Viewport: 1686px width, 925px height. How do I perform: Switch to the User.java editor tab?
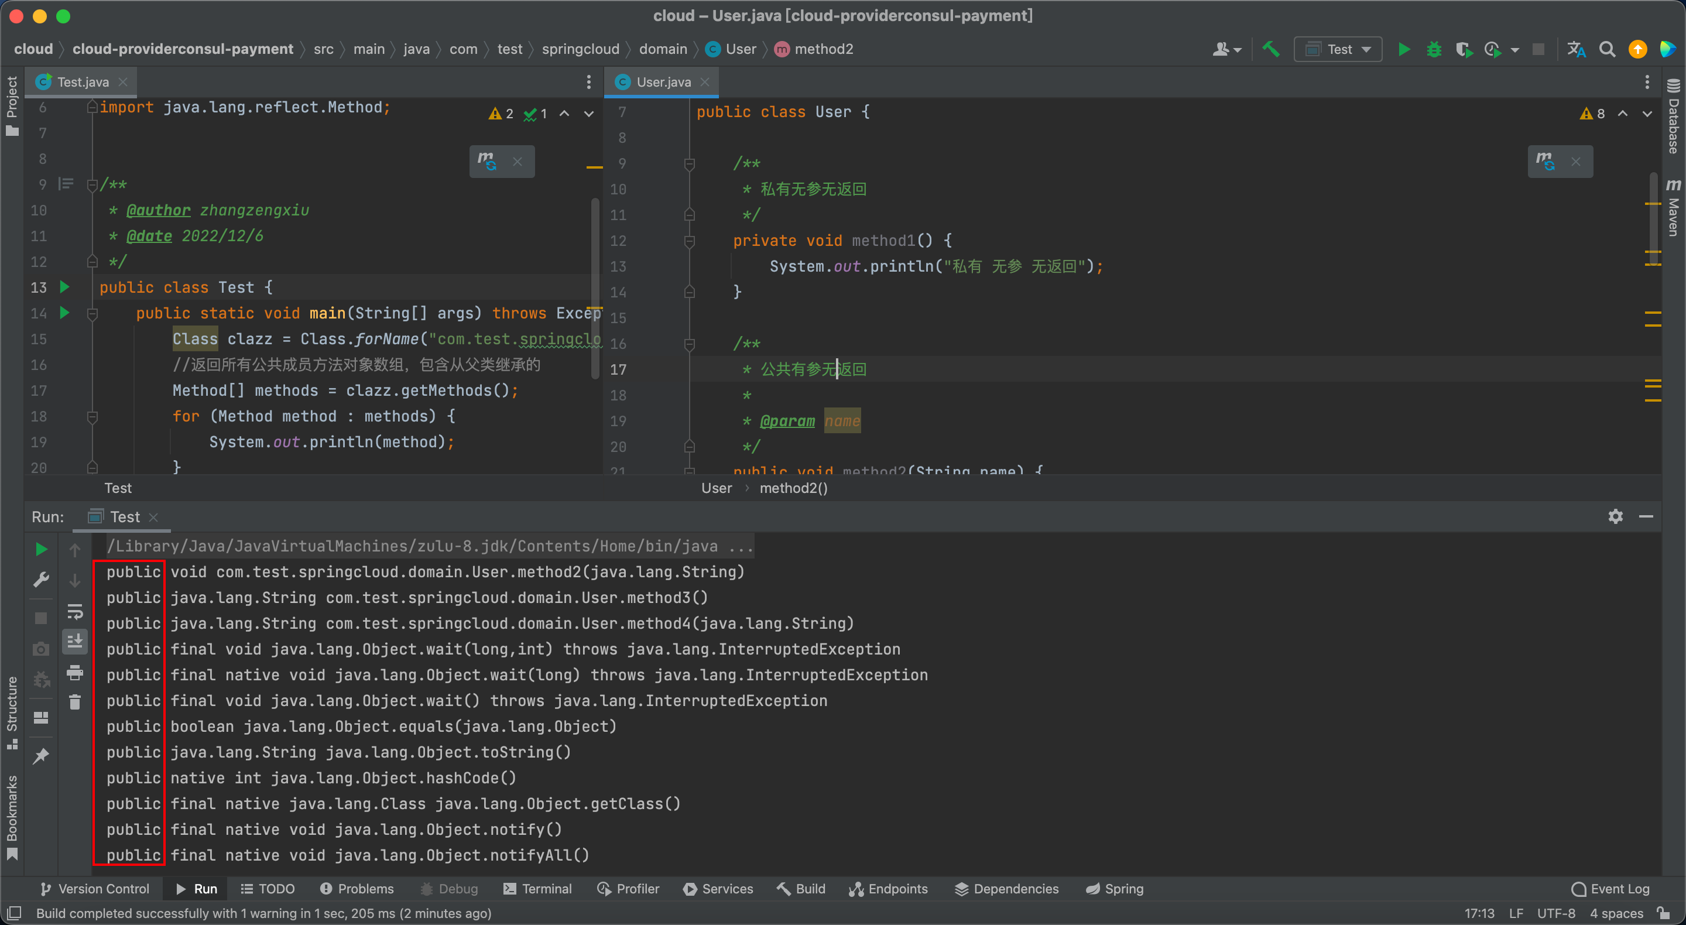[663, 82]
